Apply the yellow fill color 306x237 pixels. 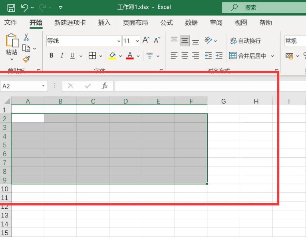tap(112, 56)
